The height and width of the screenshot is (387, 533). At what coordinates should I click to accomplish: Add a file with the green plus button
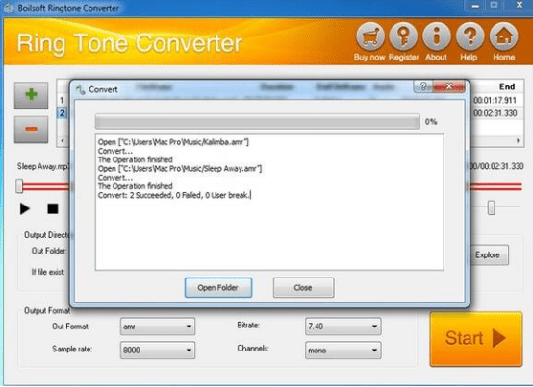coord(32,95)
